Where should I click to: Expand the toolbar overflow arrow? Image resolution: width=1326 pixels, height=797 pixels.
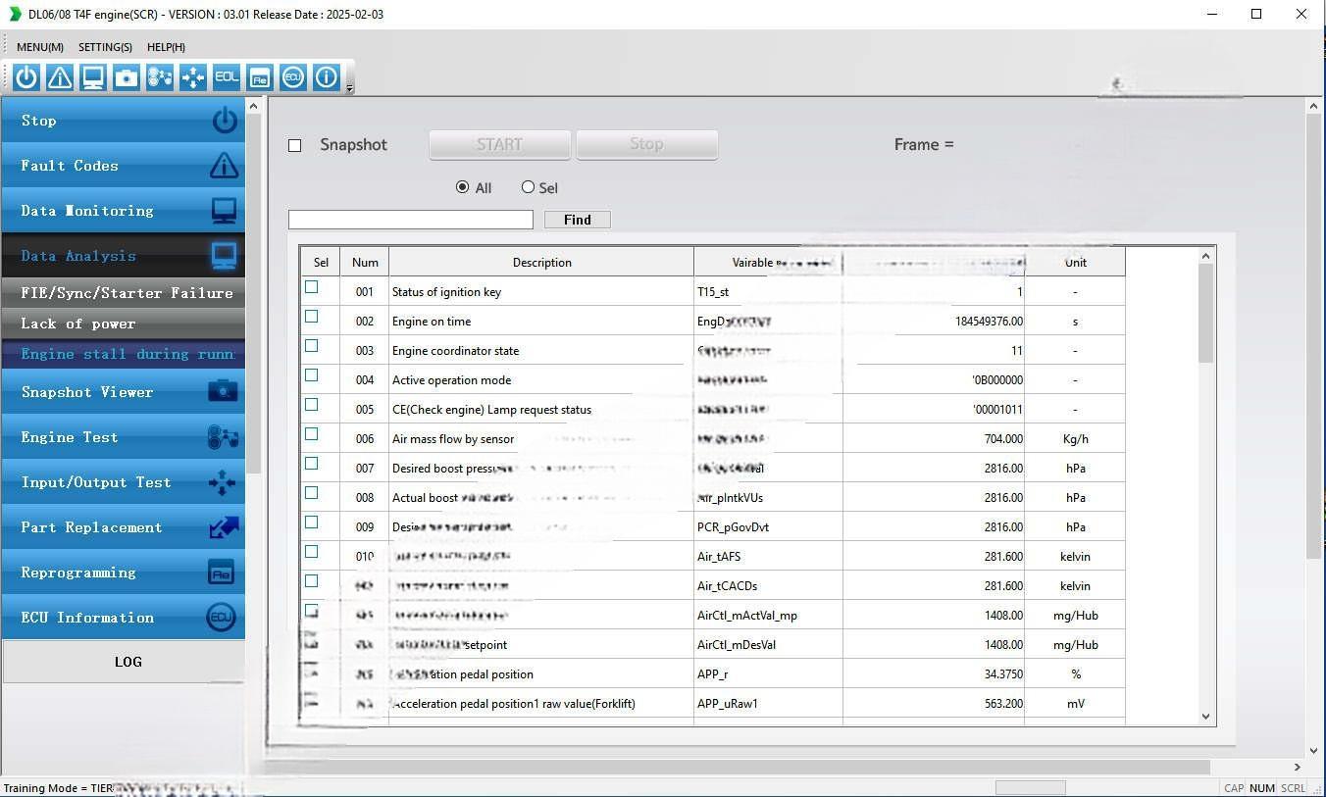point(350,89)
